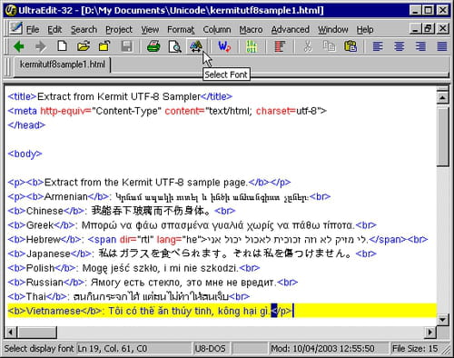Image resolution: width=454 pixels, height=358 pixels.
Task: Open the Column menu
Action: (217, 29)
